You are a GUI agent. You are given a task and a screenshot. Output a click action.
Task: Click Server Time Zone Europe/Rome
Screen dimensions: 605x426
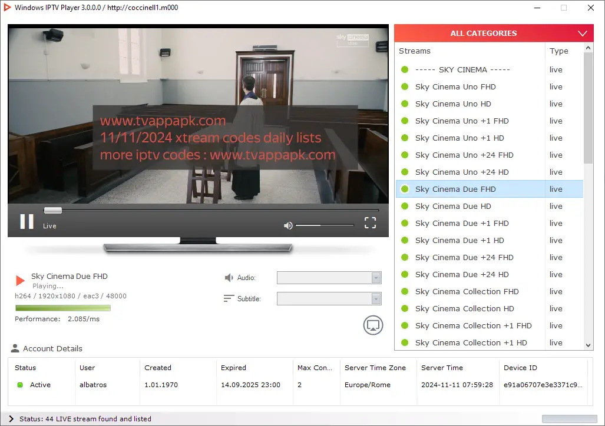pyautogui.click(x=368, y=385)
